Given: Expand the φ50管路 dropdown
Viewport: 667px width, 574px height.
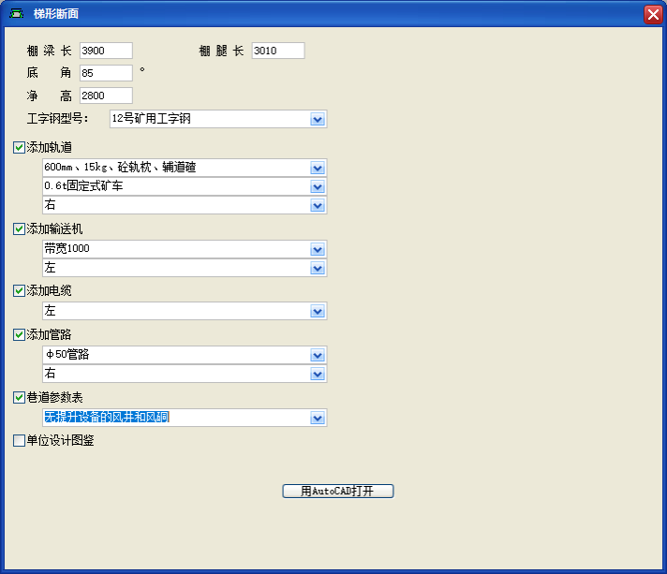Looking at the screenshot, I should [318, 355].
